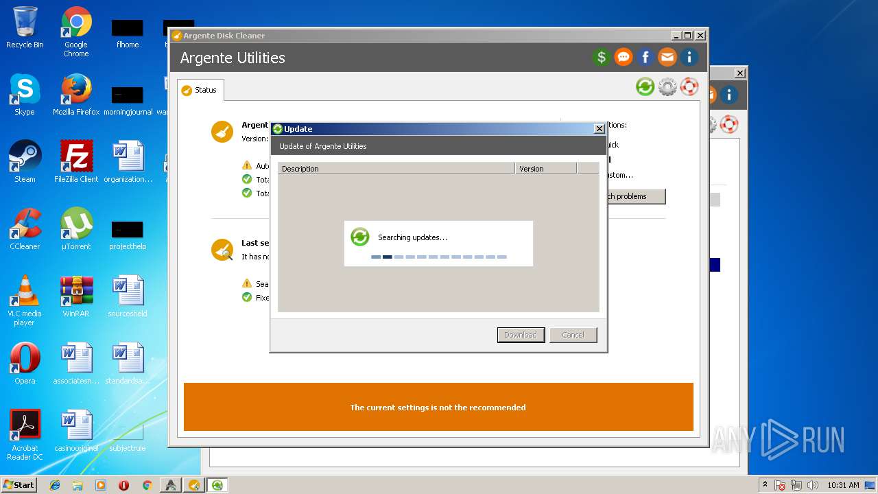Viewport: 878px width, 494px height.
Task: Open the orange chat feedback icon
Action: coord(624,57)
